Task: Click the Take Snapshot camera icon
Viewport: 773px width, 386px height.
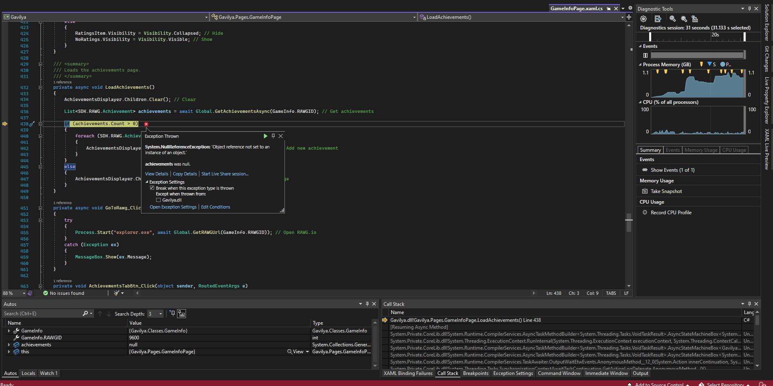Action: point(645,191)
